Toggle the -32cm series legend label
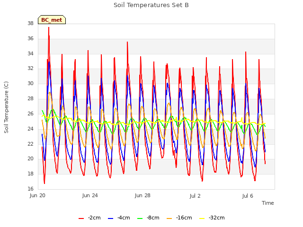Image resolution: width=303 pixels, height=227 pixels. tap(217, 218)
